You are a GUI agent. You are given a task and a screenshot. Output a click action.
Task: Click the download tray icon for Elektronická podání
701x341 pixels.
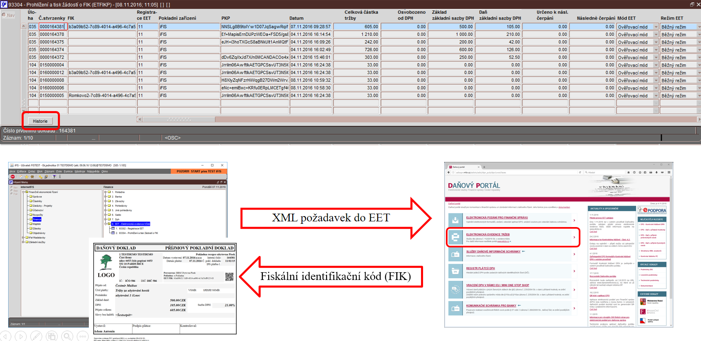[x=455, y=220]
